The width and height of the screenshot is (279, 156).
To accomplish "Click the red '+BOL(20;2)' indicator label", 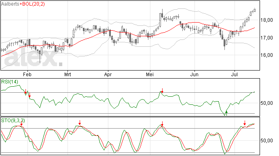I will pyautogui.click(x=32, y=4).
